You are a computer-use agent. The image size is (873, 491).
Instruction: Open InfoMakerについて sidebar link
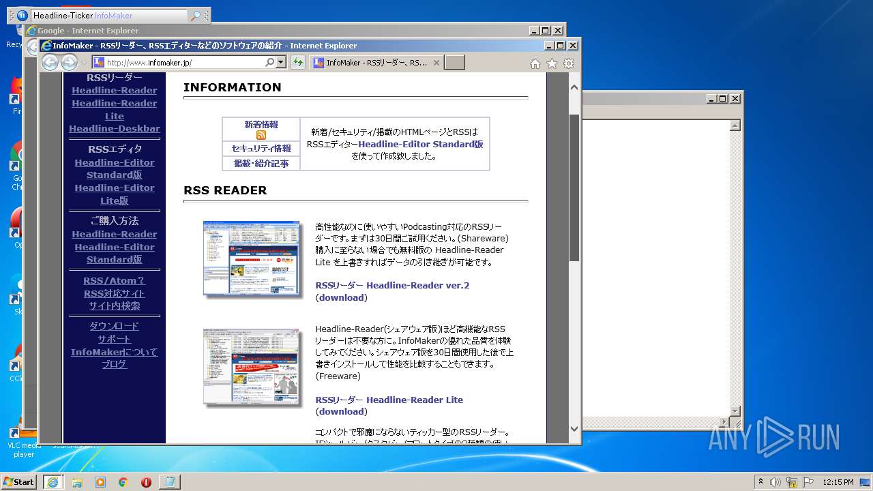tap(115, 352)
